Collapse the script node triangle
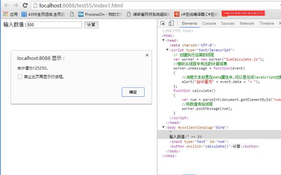281x175 pixels. tap(167, 50)
